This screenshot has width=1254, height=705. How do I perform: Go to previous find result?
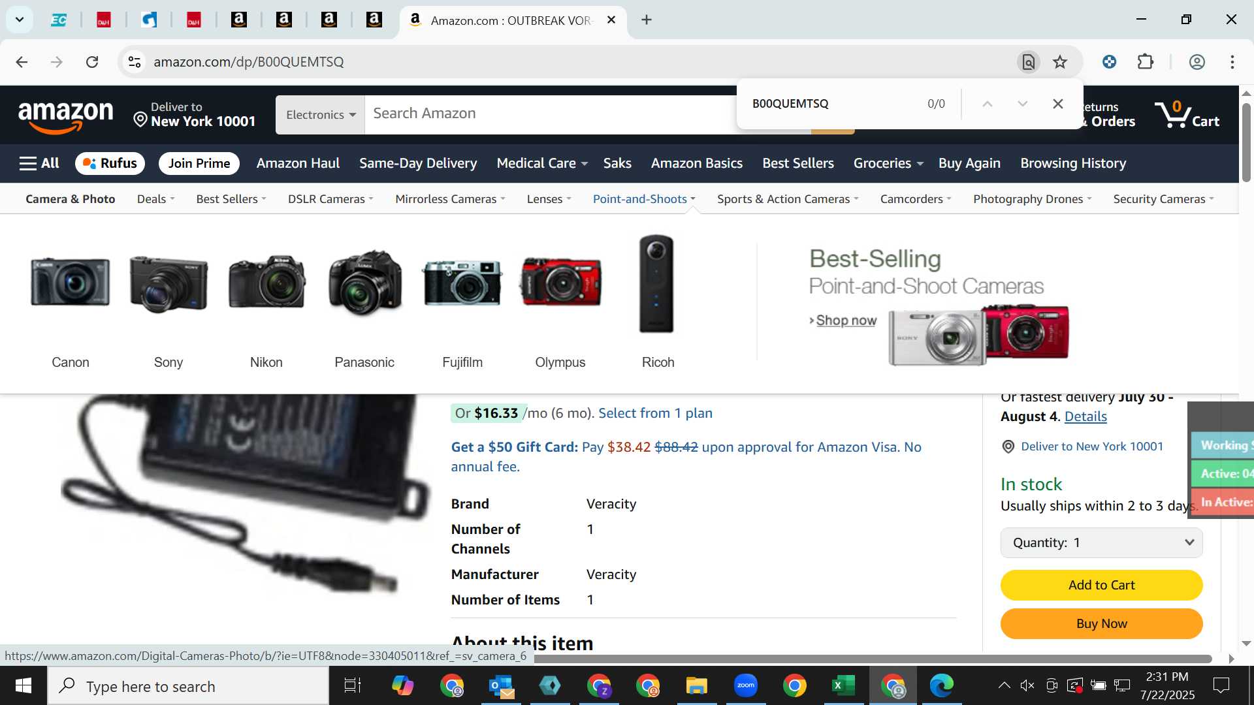pos(988,104)
